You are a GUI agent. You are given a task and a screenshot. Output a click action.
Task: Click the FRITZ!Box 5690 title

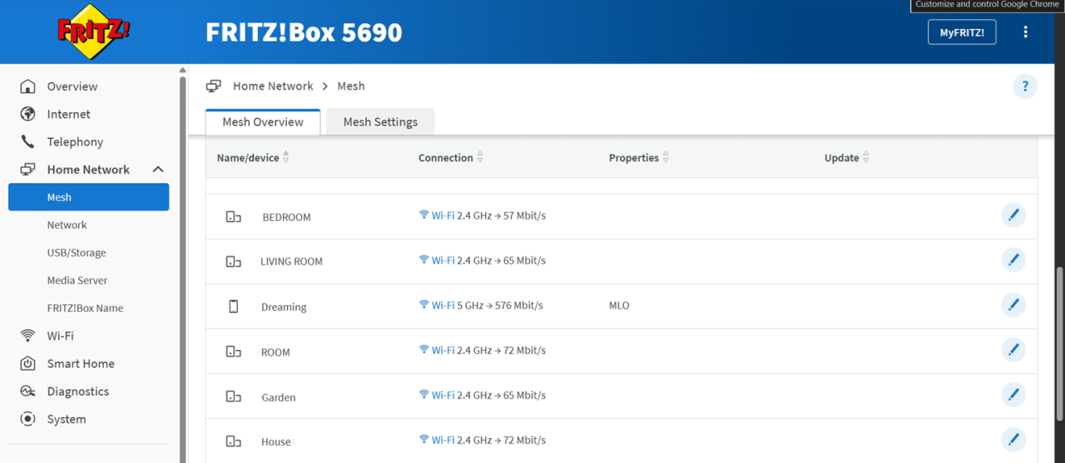tap(304, 32)
